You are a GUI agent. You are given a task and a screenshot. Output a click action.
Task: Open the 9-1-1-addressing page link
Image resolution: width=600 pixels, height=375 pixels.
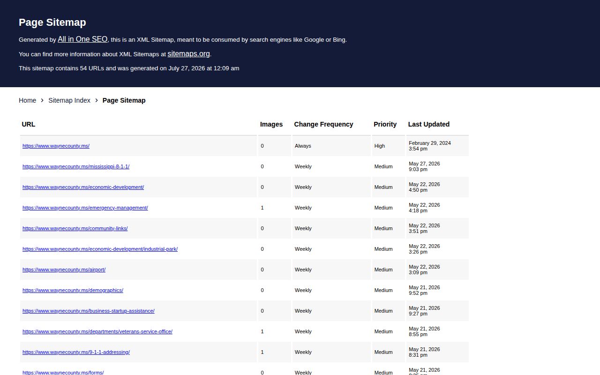pos(76,352)
